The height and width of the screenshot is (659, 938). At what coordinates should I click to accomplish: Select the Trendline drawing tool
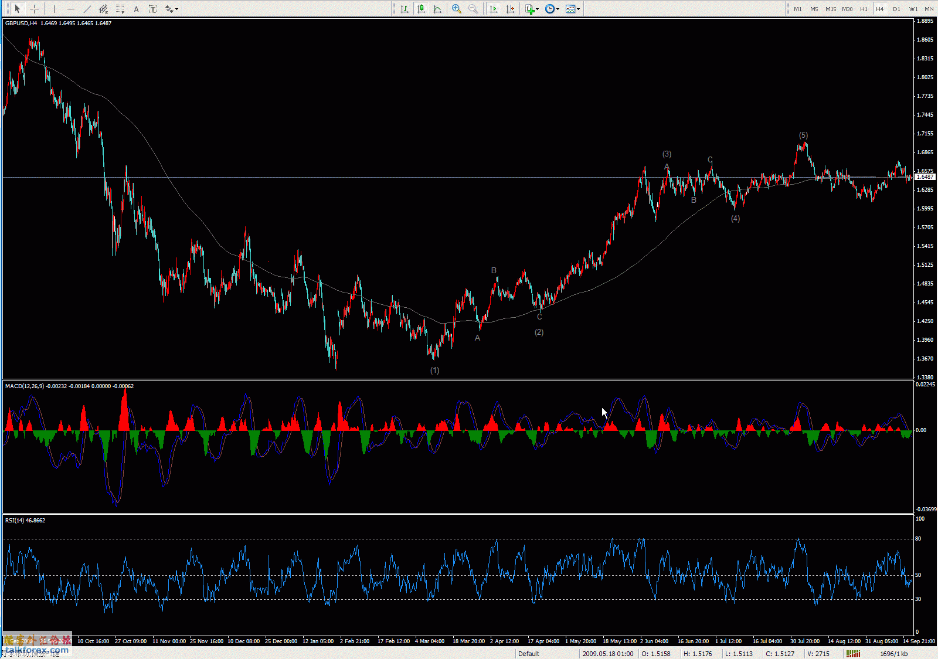pos(87,9)
